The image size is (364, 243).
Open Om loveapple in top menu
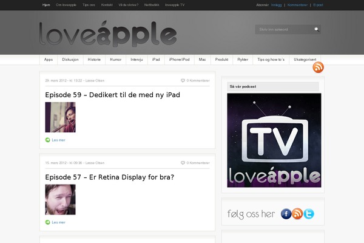[x=66, y=5]
